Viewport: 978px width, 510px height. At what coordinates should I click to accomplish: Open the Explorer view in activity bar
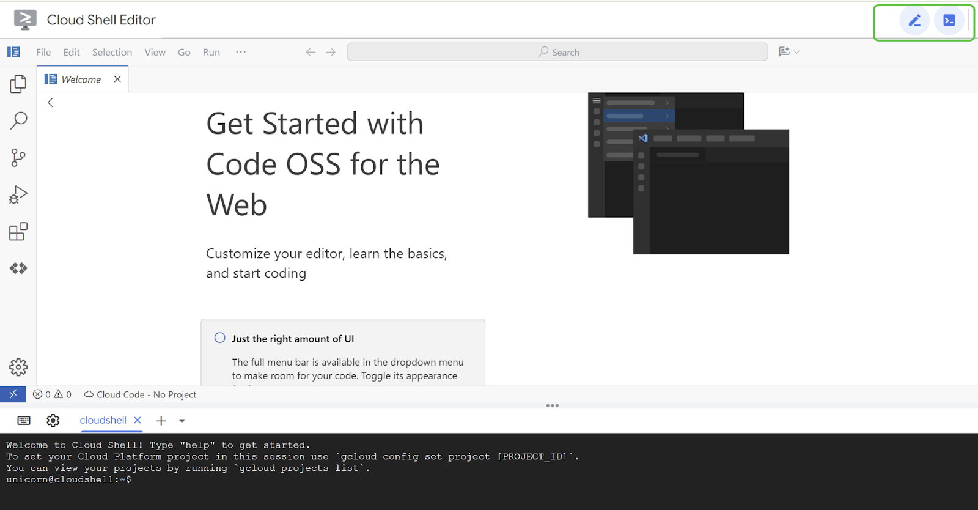(x=18, y=84)
